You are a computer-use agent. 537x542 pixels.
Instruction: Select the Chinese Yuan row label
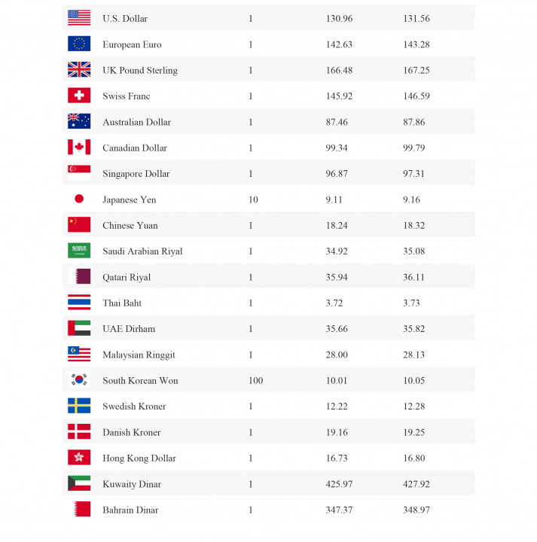click(x=130, y=225)
